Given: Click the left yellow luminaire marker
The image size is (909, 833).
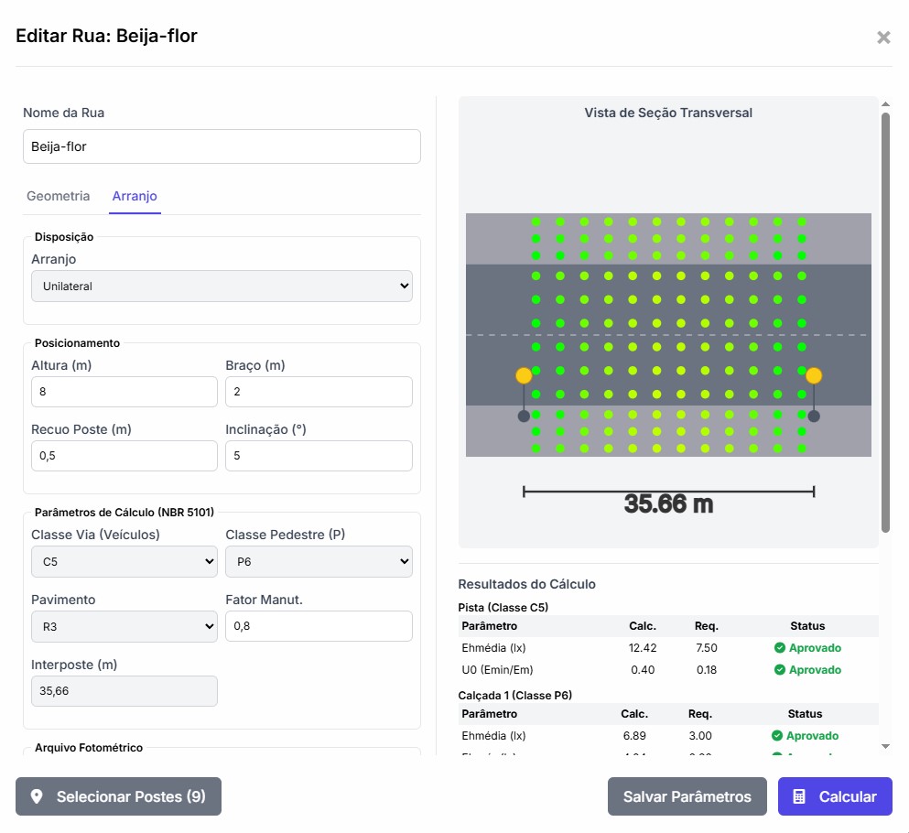Looking at the screenshot, I should coord(524,375).
